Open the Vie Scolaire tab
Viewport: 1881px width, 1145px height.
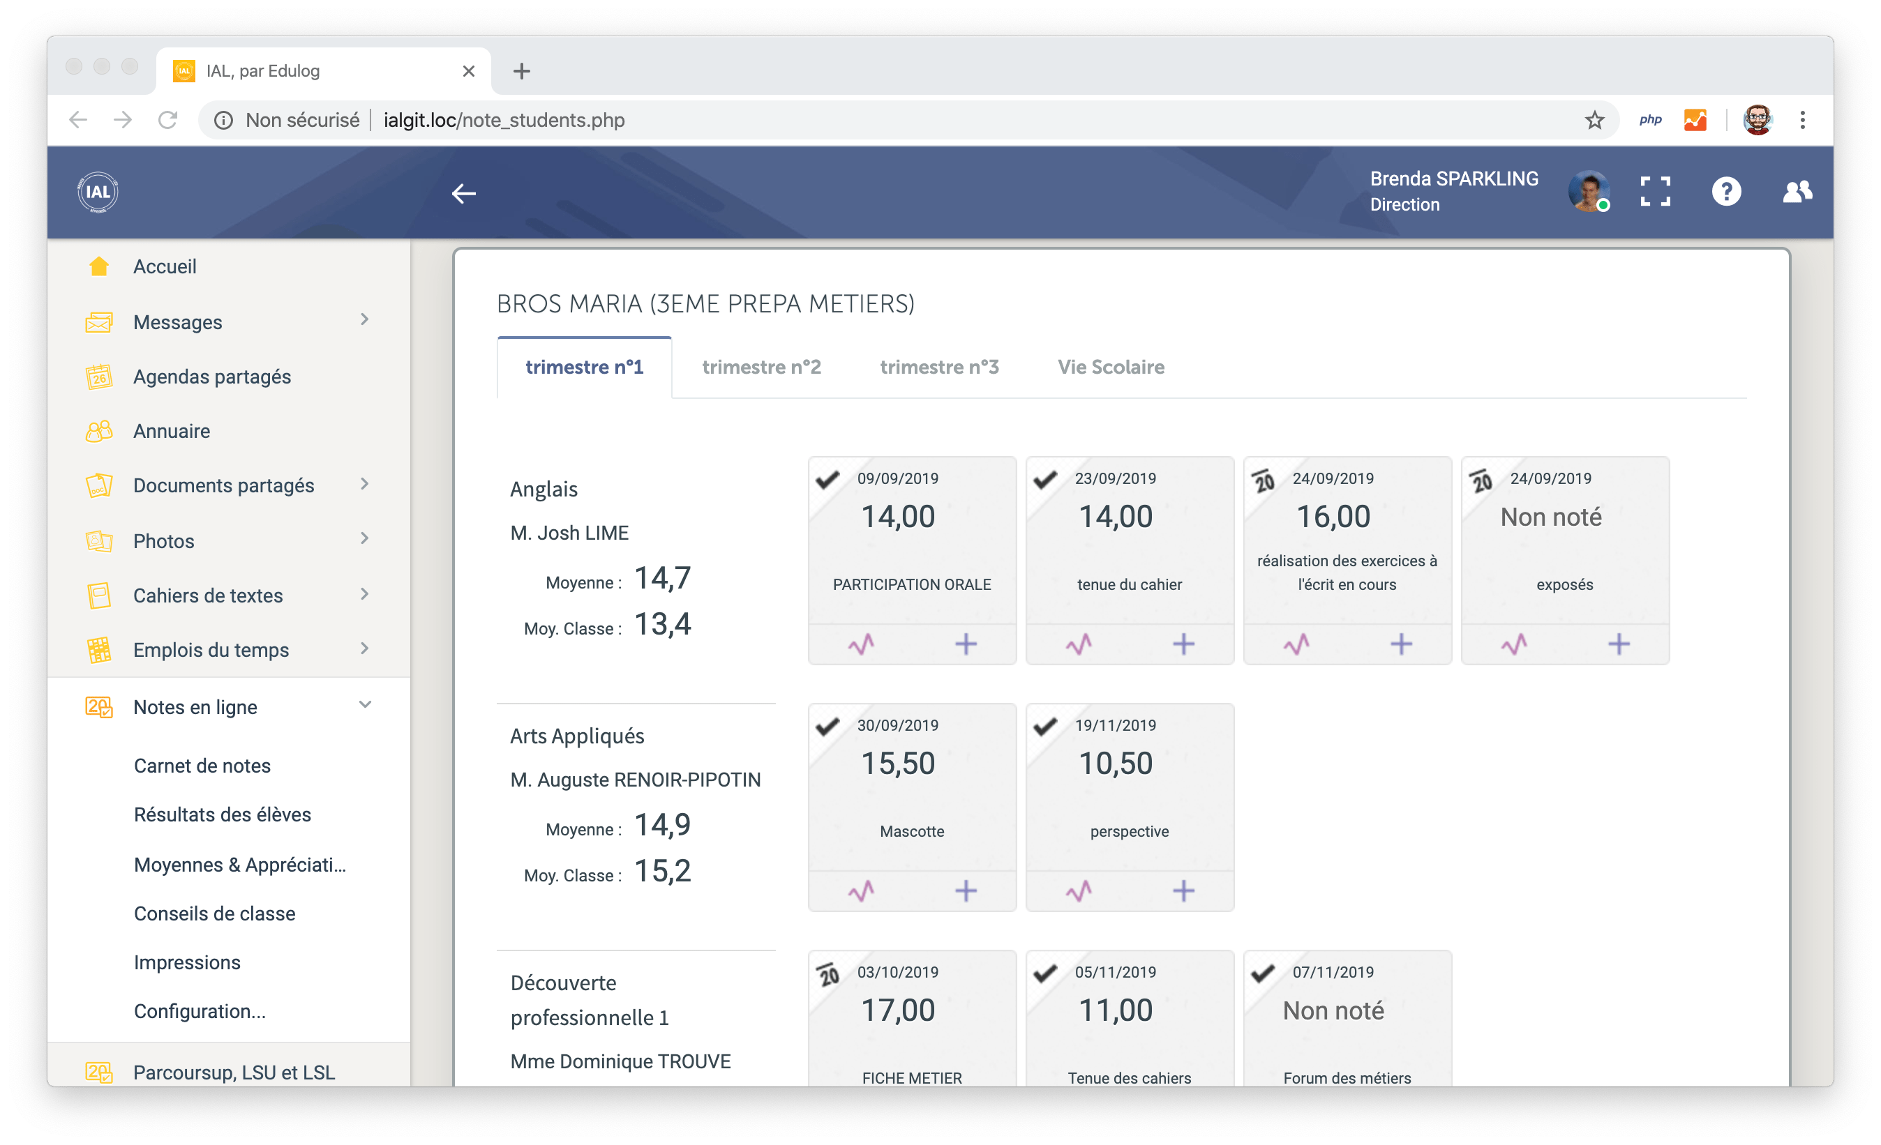(1111, 367)
